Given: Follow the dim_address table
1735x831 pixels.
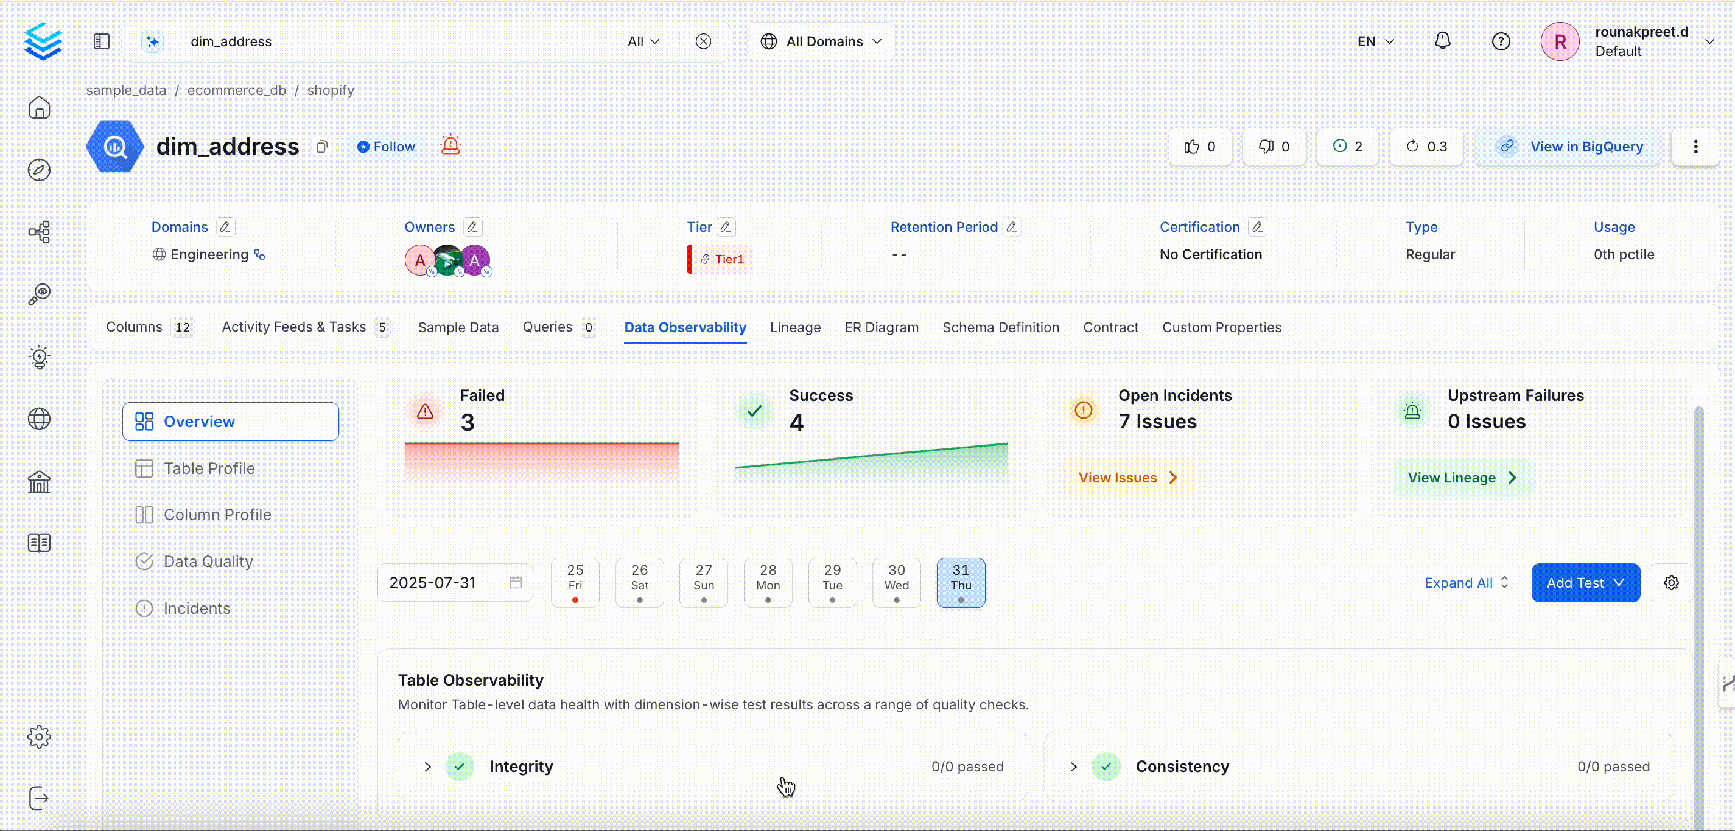Looking at the screenshot, I should point(386,147).
